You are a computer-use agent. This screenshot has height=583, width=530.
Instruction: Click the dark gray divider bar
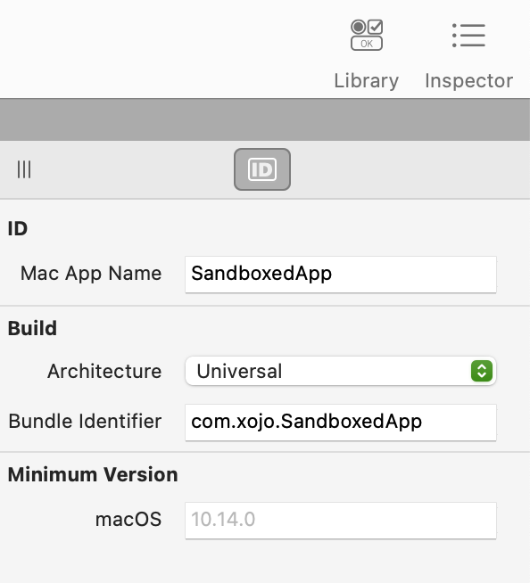click(x=265, y=119)
